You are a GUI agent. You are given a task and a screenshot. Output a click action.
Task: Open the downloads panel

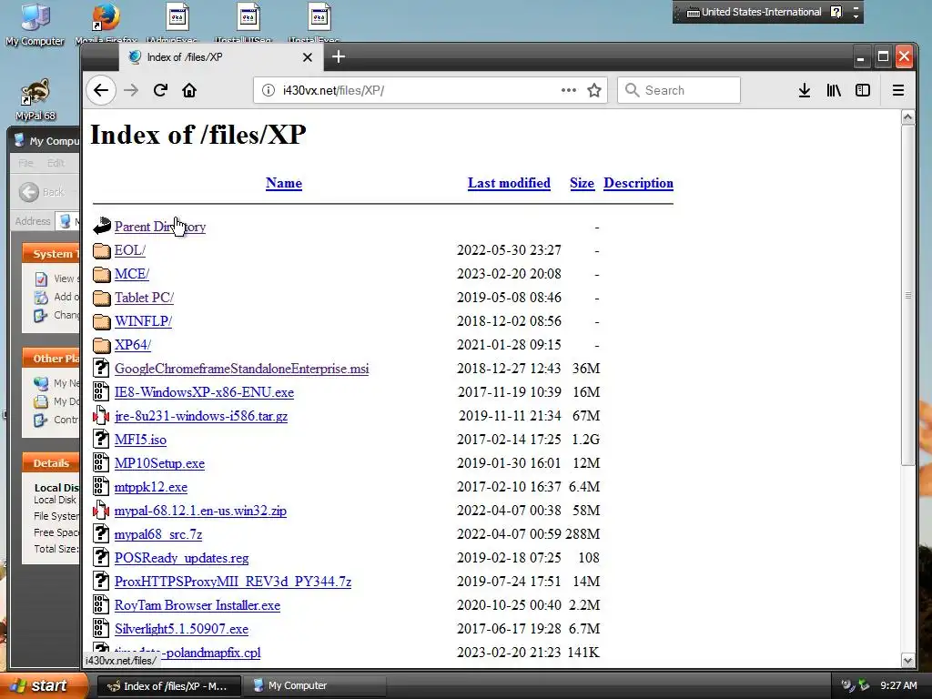click(805, 90)
